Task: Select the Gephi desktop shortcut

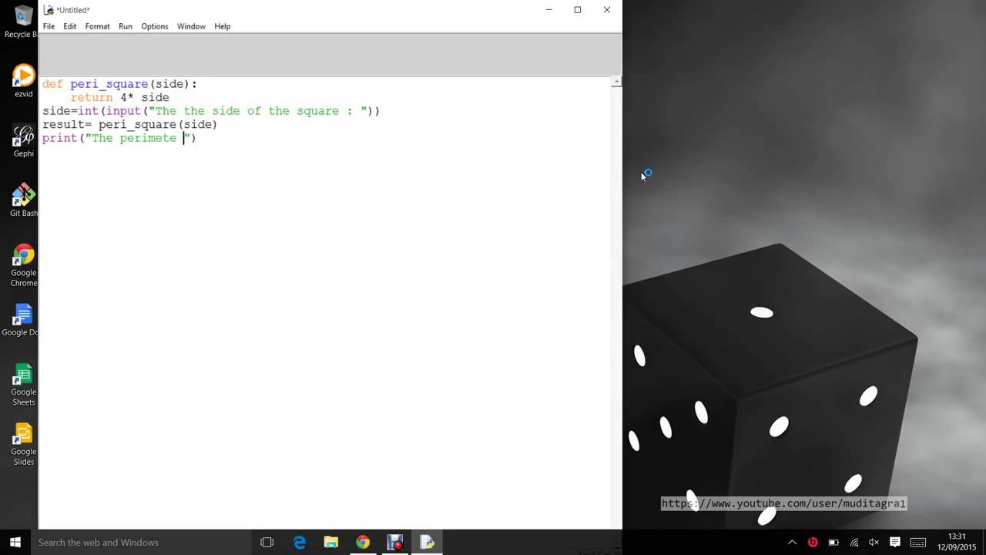Action: pos(24,140)
